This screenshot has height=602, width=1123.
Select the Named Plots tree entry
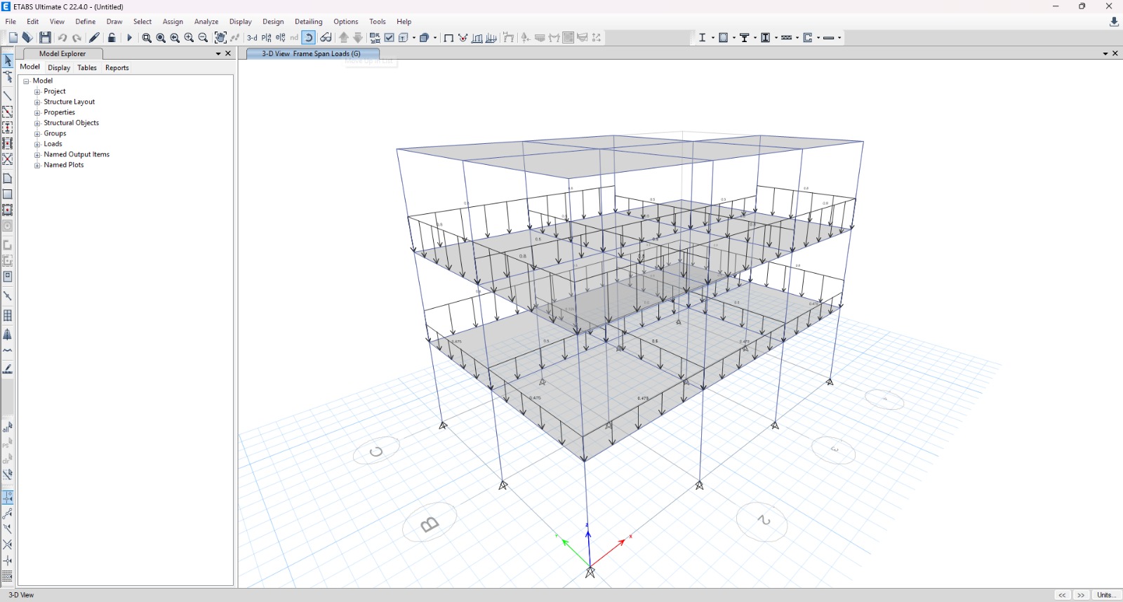click(64, 166)
